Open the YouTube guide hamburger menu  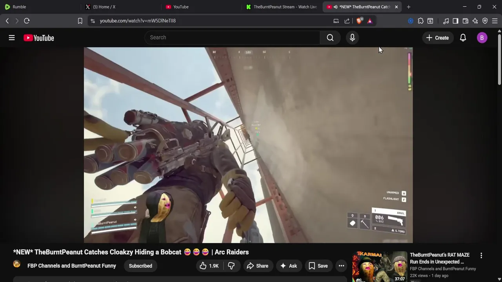click(x=12, y=38)
